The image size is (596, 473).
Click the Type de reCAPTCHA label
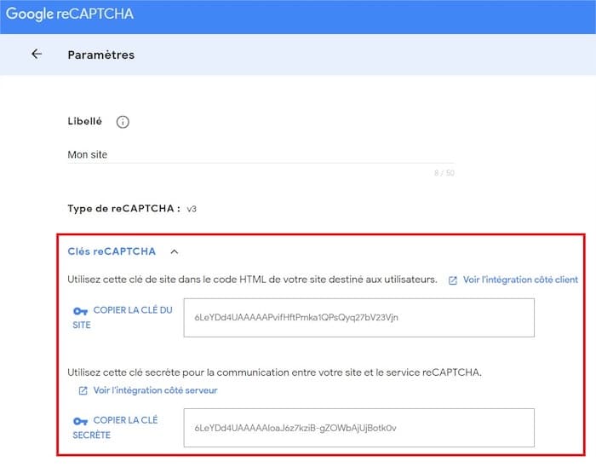click(x=123, y=208)
